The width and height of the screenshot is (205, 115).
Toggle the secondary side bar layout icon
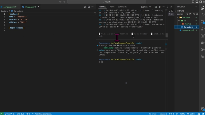pyautogui.click(x=201, y=2)
